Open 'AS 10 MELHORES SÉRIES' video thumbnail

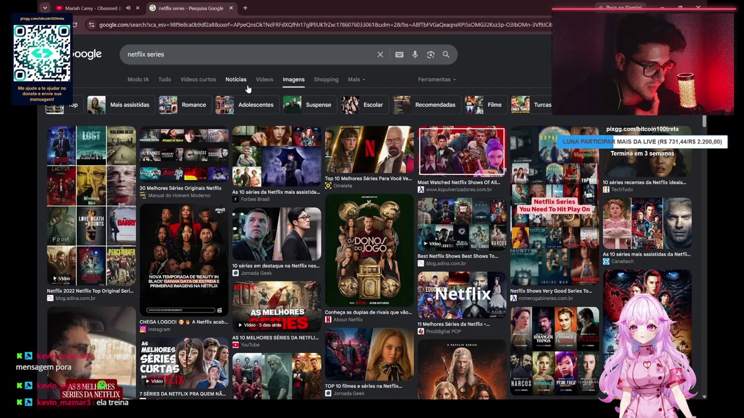coord(277,307)
